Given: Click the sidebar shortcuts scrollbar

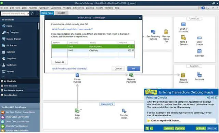Looking at the screenshot, I should coord(38,26).
